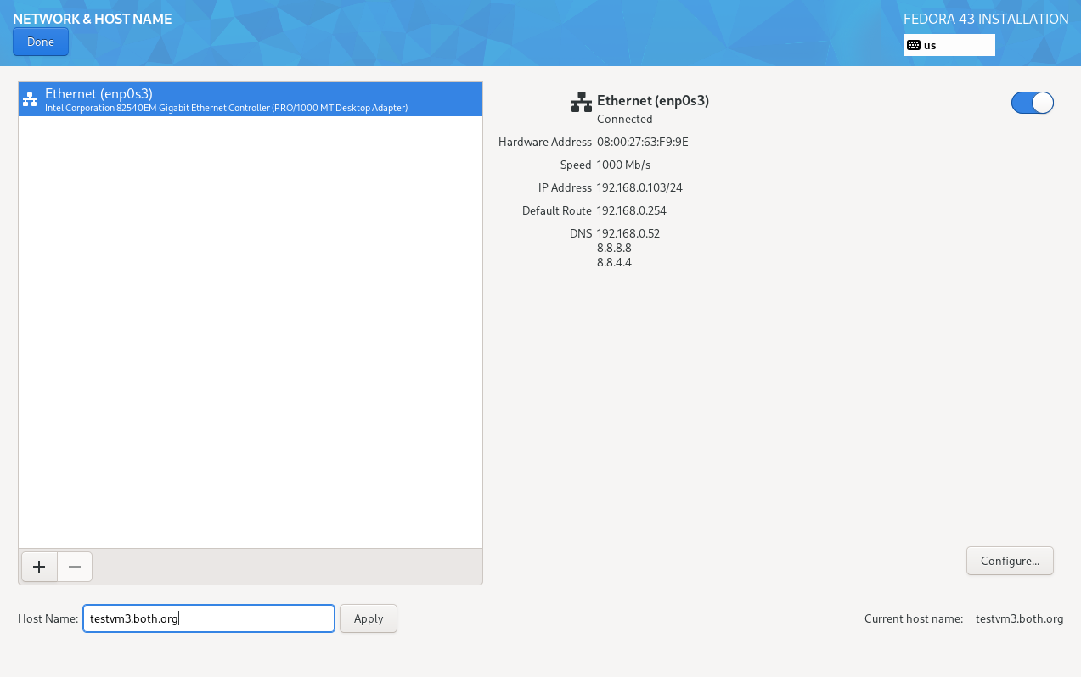This screenshot has width=1081, height=677.
Task: Click the 8.8.8.8 DNS entry
Action: [614, 248]
